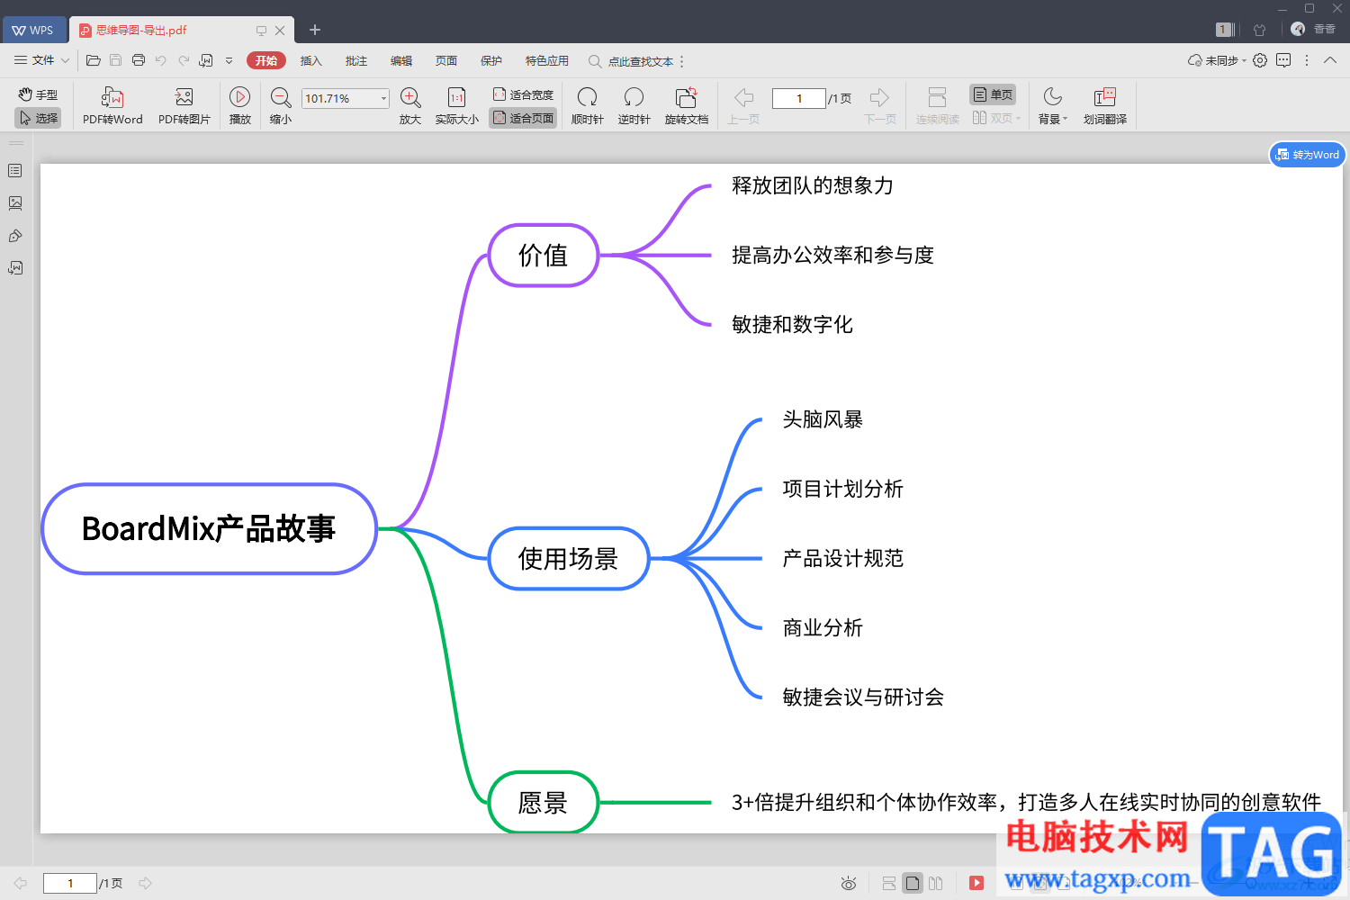Switch to two-page layout in status bar
Screen dimensions: 1350x900
936,884
